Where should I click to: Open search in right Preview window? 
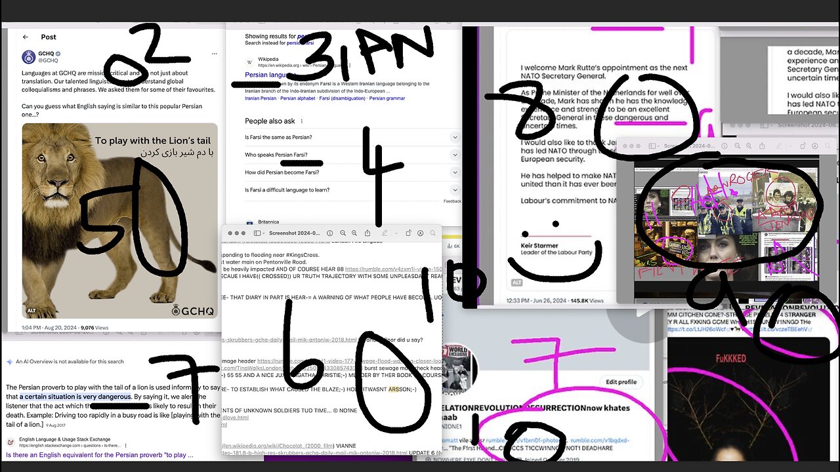828,146
